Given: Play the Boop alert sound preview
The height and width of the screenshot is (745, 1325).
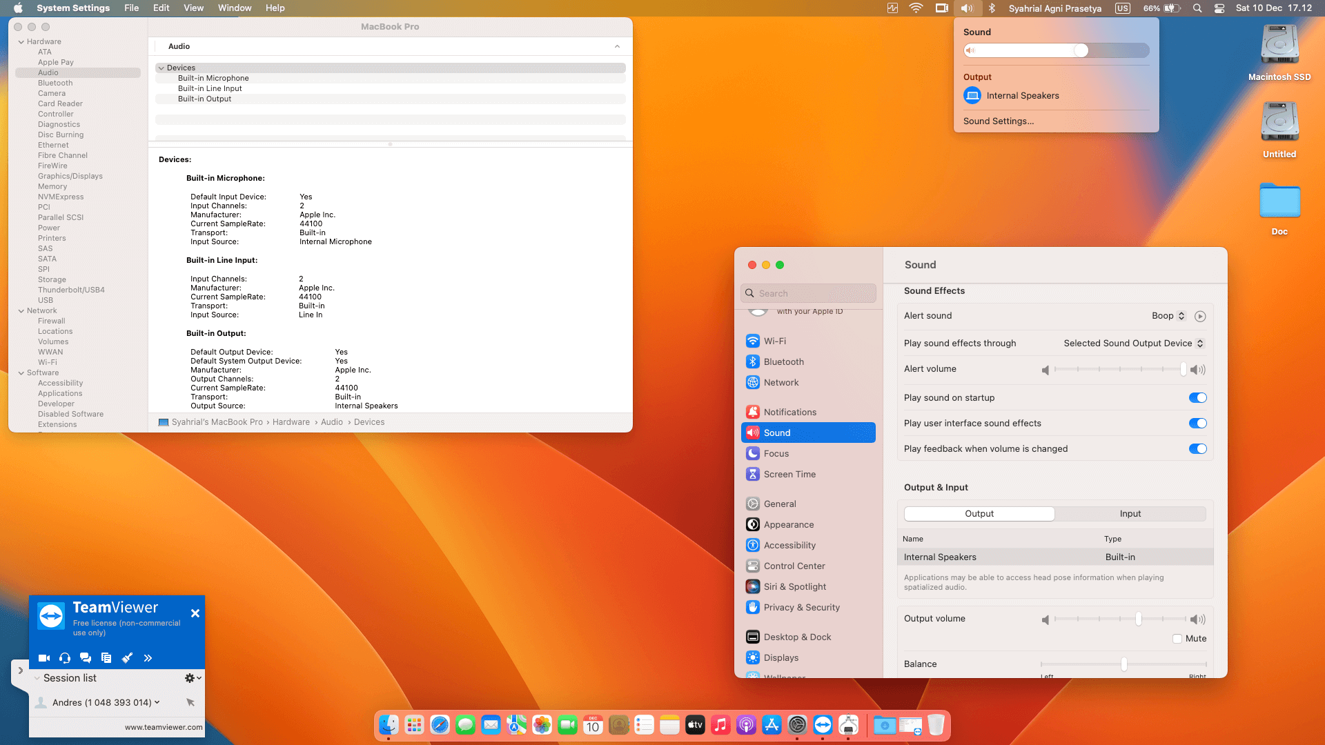Looking at the screenshot, I should pyautogui.click(x=1200, y=316).
